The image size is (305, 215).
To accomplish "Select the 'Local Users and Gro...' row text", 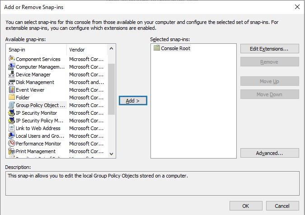I will click(x=40, y=136).
